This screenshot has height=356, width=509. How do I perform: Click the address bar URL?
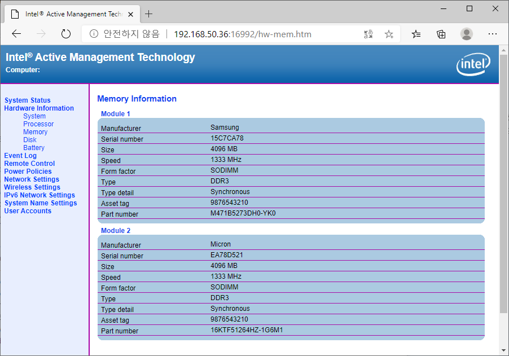243,34
